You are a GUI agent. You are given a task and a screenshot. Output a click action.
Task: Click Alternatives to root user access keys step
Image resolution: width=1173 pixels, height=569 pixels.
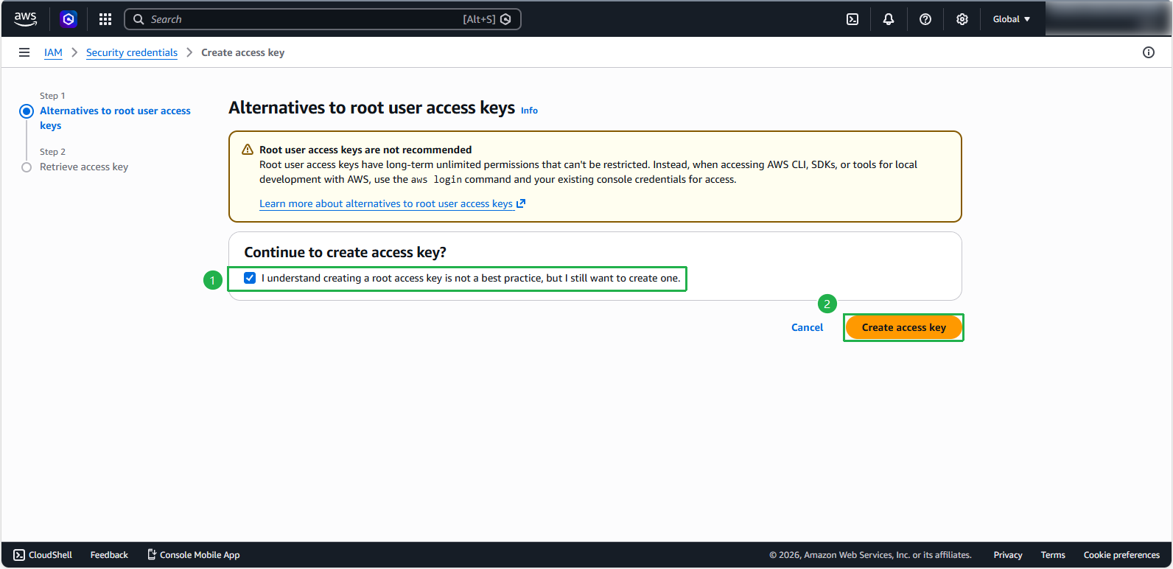(115, 118)
